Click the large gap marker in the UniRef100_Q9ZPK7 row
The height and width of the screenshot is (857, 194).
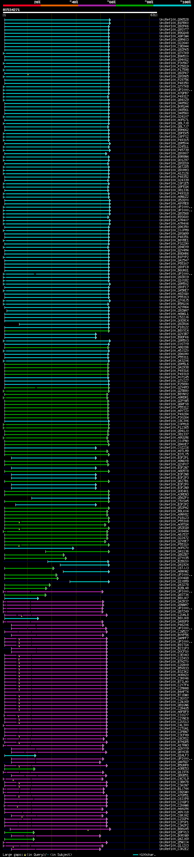coord(28,74)
